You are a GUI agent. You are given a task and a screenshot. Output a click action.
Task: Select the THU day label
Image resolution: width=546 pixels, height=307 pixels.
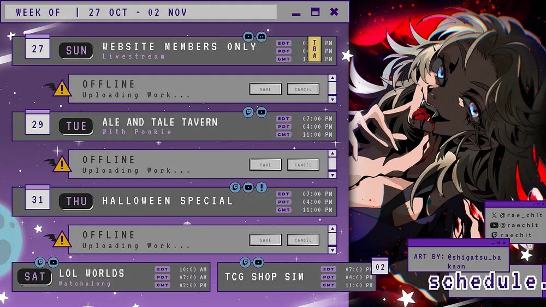point(76,201)
